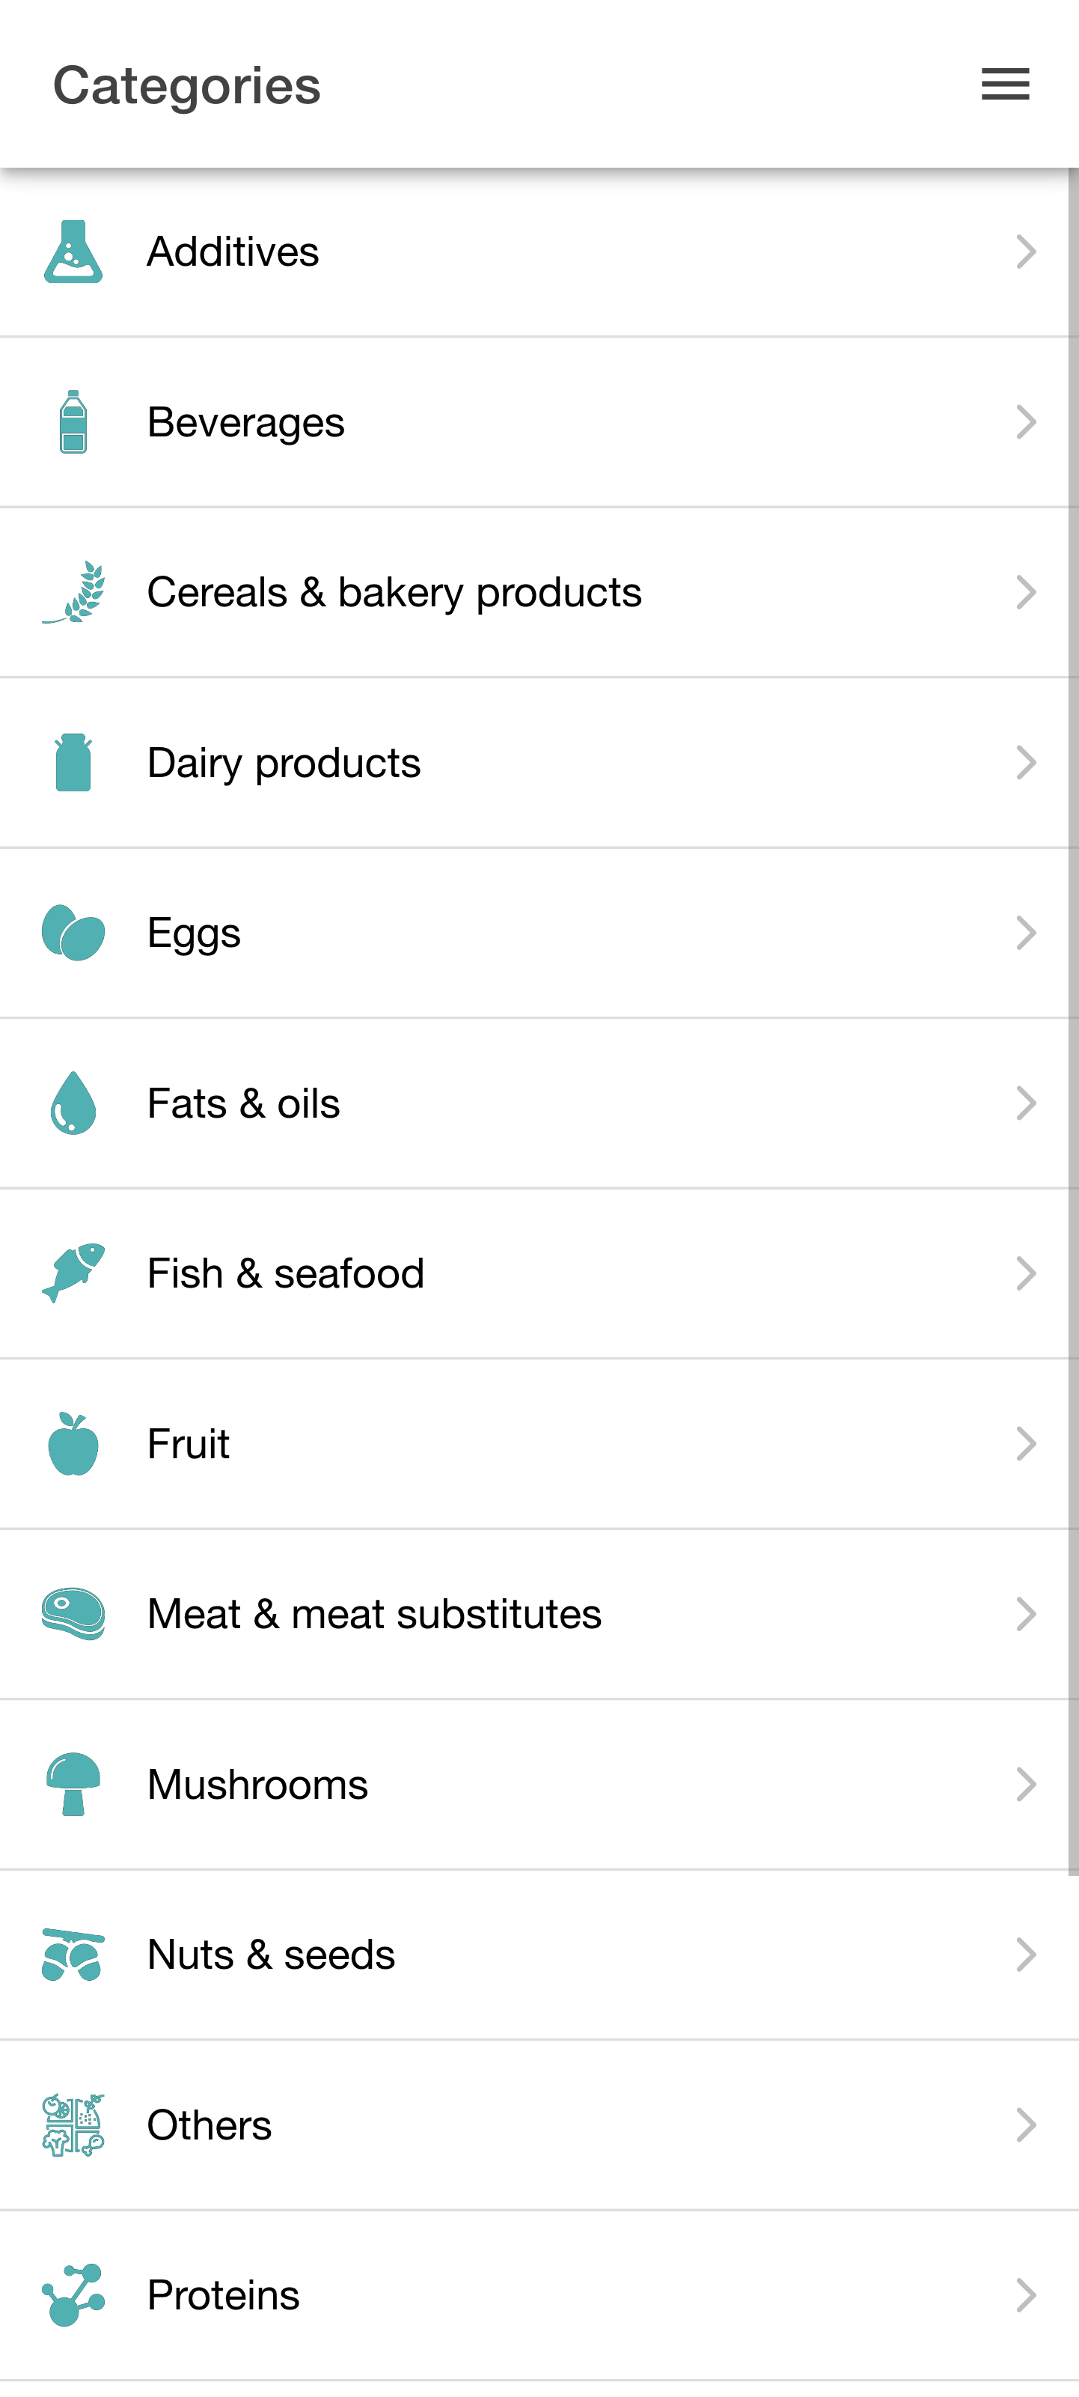Screen dimensions: 1079x2397
Task: Tap the Categories page title
Action: click(x=186, y=85)
